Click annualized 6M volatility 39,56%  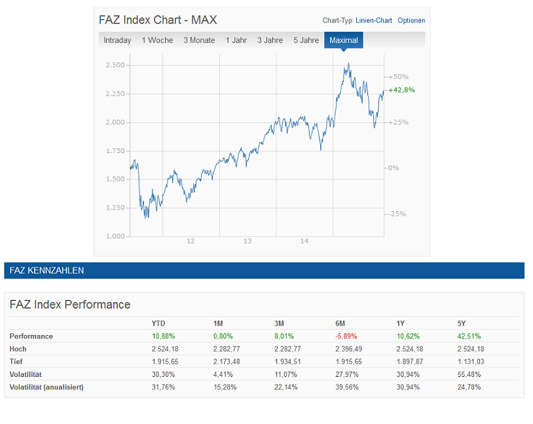(x=347, y=387)
